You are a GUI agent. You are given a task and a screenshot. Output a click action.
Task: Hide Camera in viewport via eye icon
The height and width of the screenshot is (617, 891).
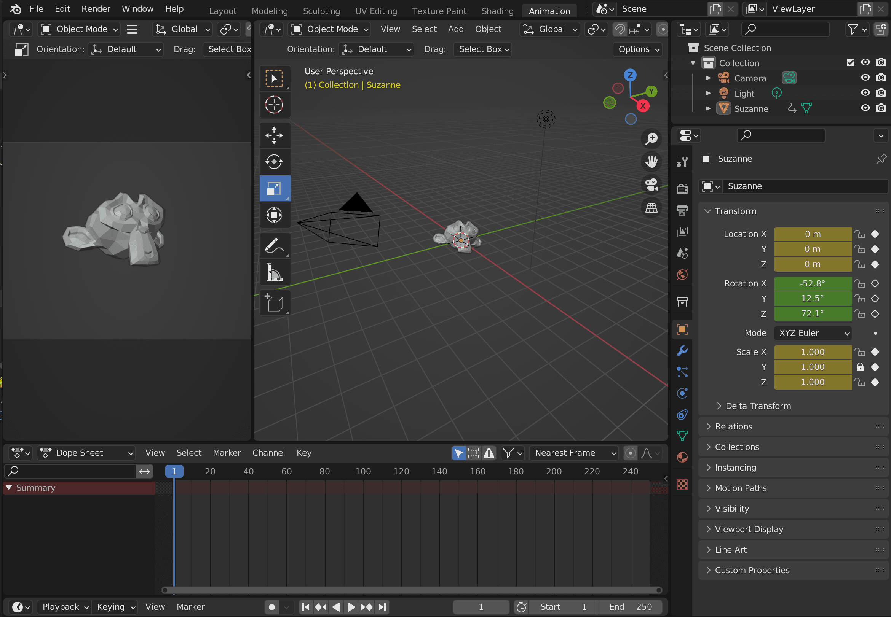click(x=865, y=78)
